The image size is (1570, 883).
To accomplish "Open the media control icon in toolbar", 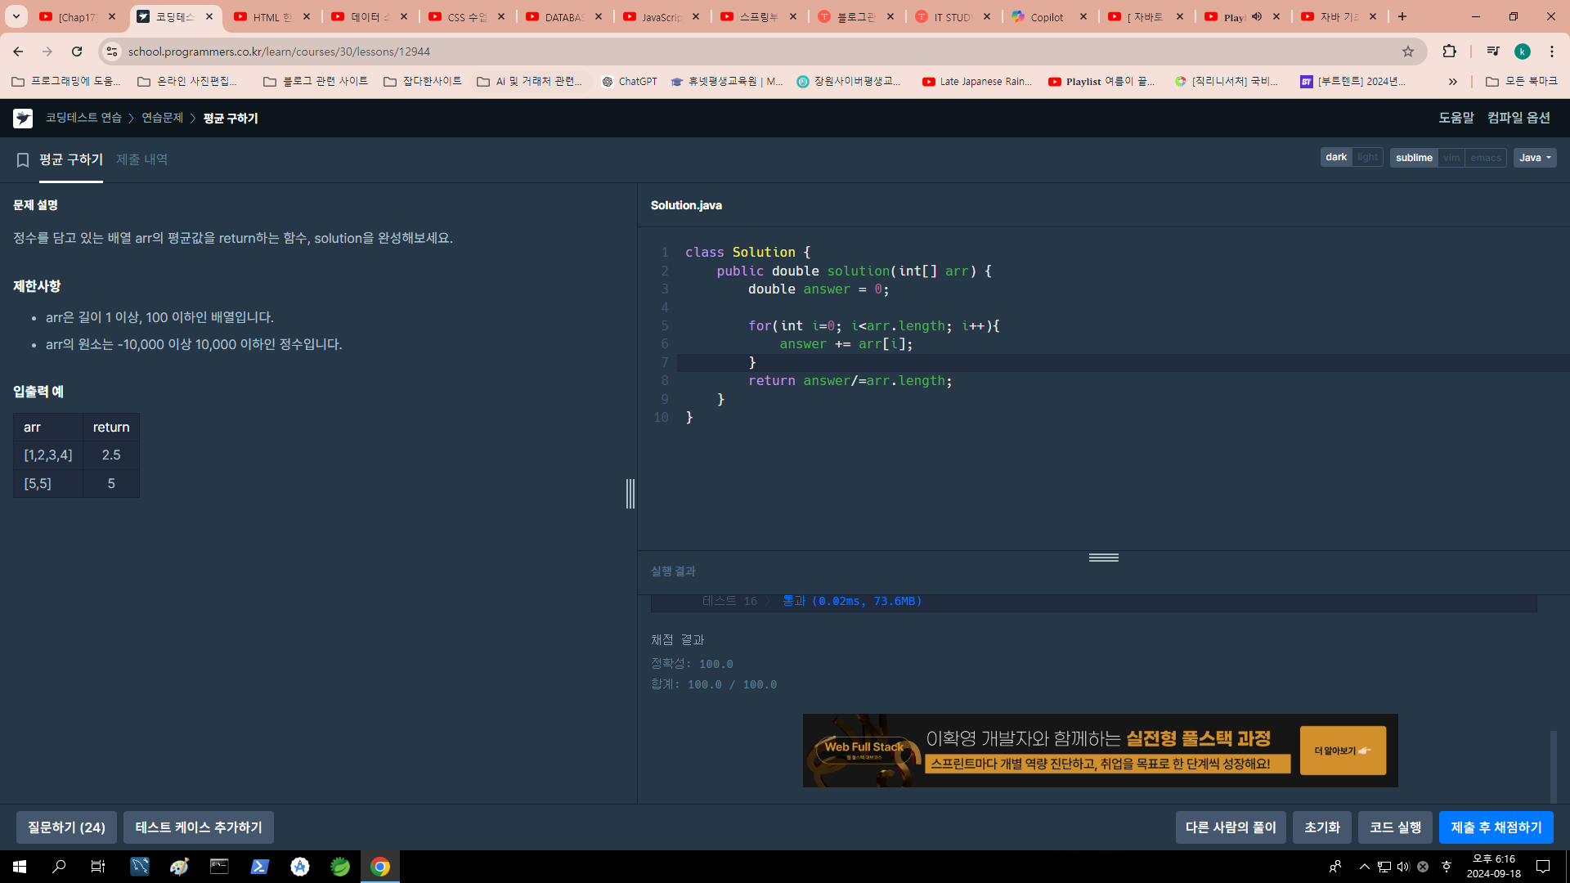I will (1492, 52).
